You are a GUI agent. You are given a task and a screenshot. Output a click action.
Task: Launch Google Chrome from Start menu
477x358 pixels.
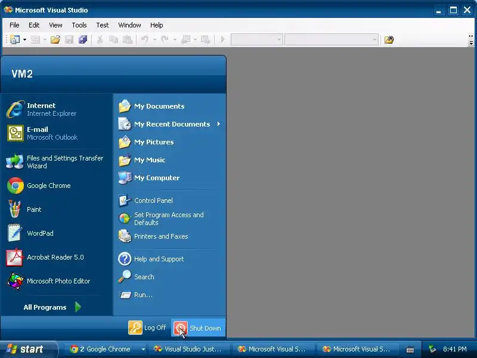[x=57, y=186]
